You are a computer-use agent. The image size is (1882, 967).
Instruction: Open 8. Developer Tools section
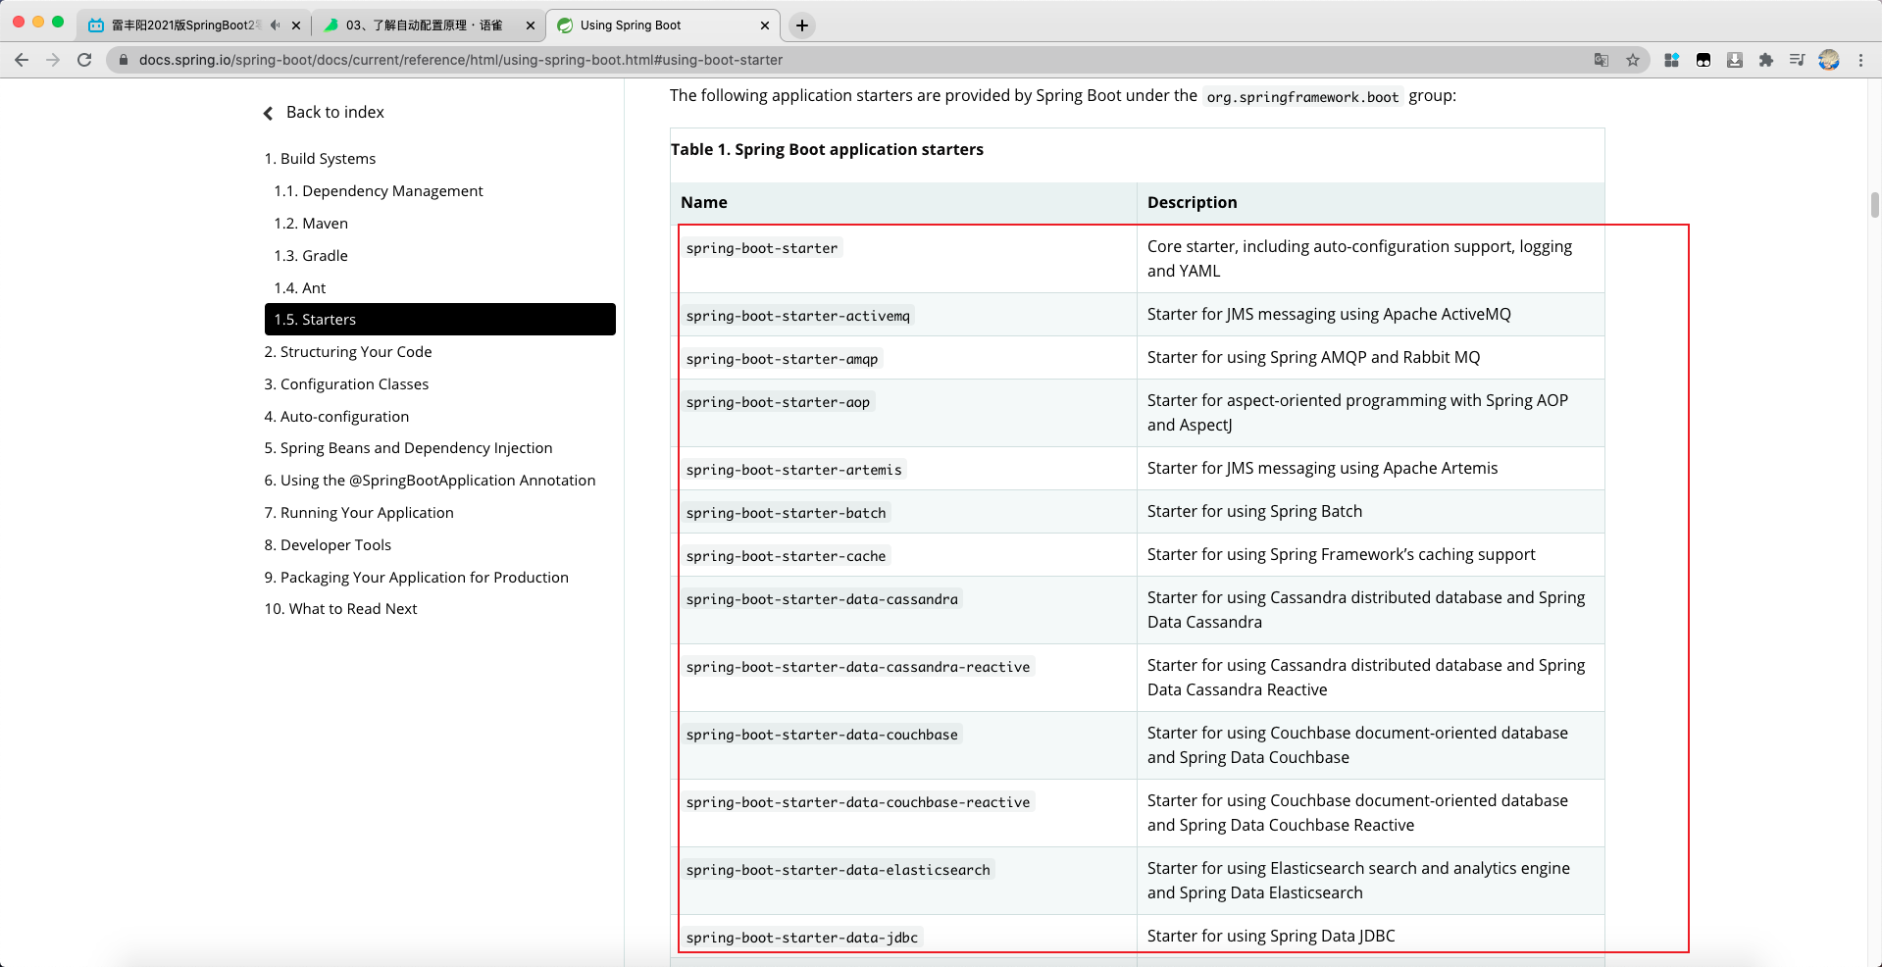point(328,545)
